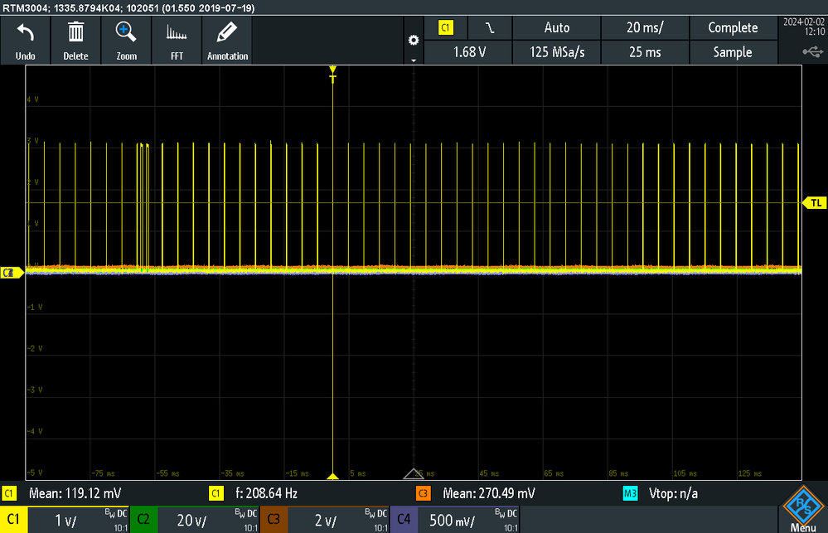Select the C1 frequency 208.64 Hz measurement
828x533 pixels.
coord(266,493)
